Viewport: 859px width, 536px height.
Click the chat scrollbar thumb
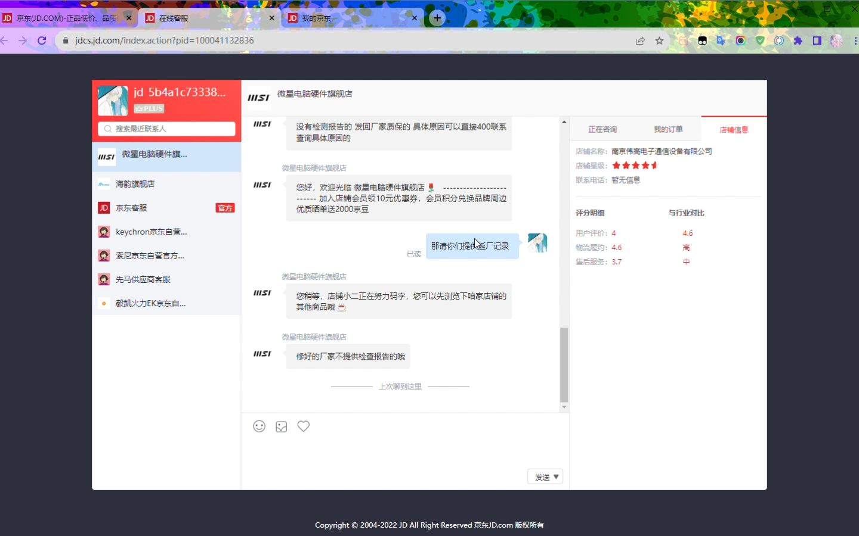[564, 365]
